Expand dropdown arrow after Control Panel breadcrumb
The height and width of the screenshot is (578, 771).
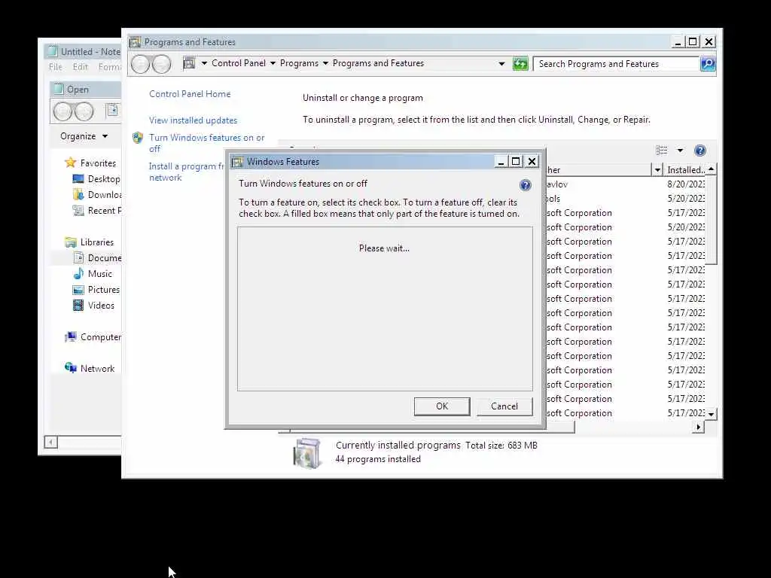(x=273, y=63)
